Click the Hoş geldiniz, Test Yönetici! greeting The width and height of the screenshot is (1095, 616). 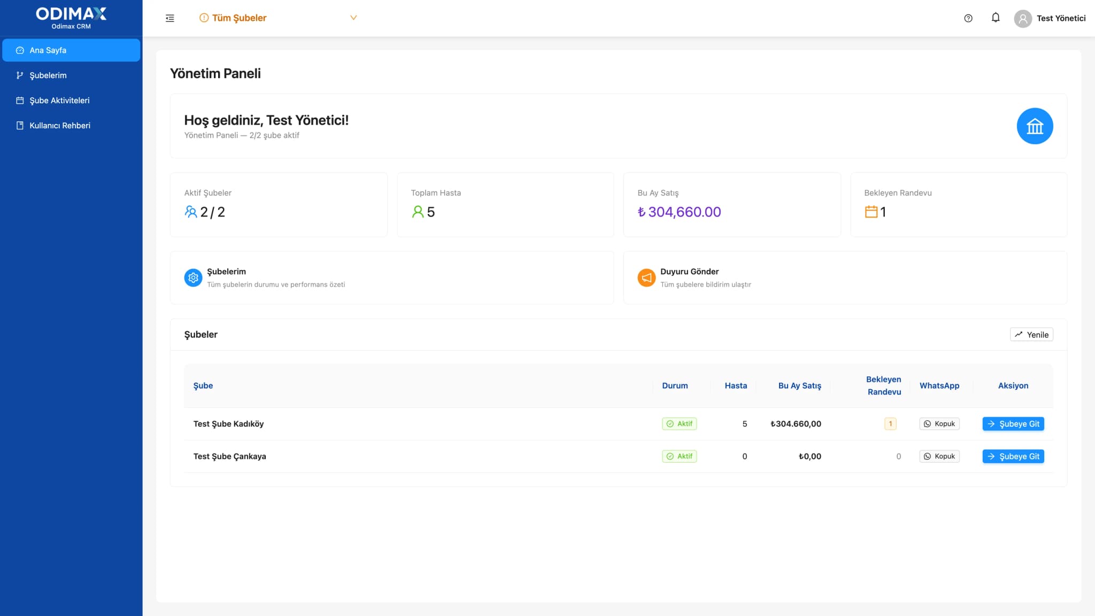[266, 120]
